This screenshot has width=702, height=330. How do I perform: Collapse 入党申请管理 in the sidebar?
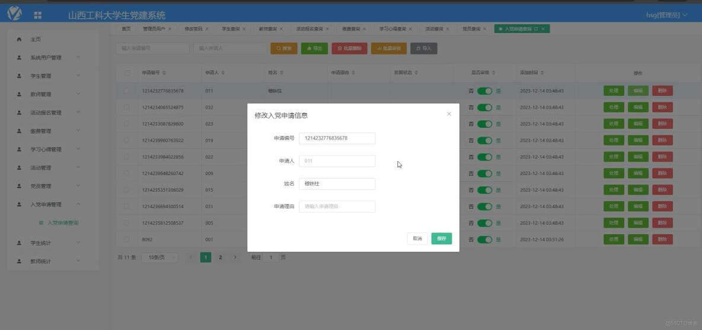coord(78,204)
